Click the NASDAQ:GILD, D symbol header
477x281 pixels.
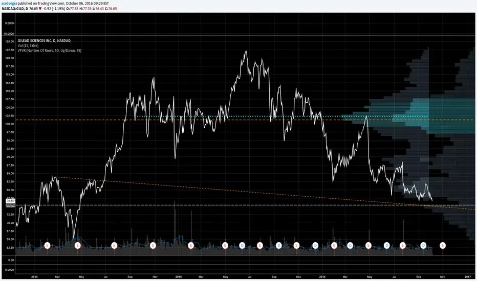15,9
